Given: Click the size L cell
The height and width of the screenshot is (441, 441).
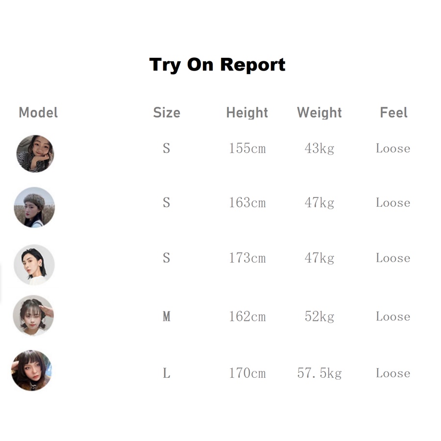Looking at the screenshot, I should click(x=167, y=373).
